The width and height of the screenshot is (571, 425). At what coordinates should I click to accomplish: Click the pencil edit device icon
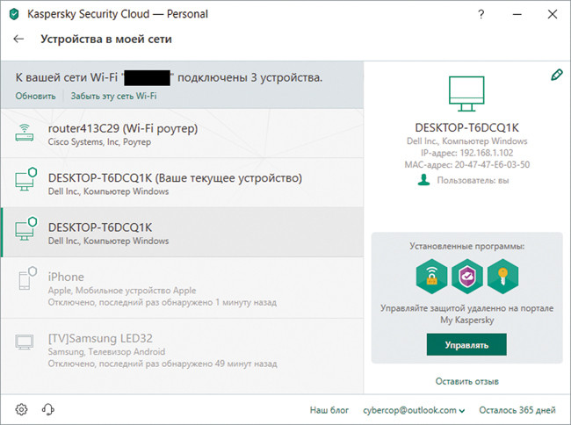tap(556, 76)
